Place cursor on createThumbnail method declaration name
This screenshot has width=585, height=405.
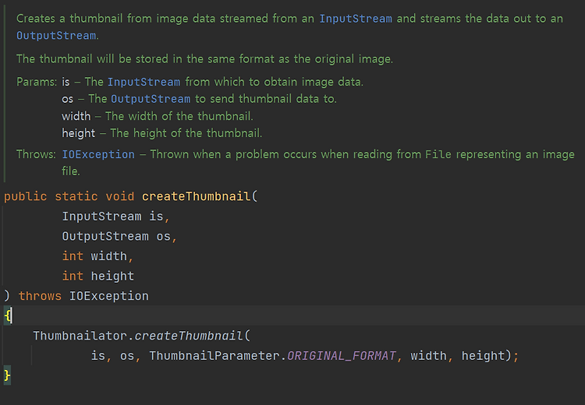[x=196, y=196]
